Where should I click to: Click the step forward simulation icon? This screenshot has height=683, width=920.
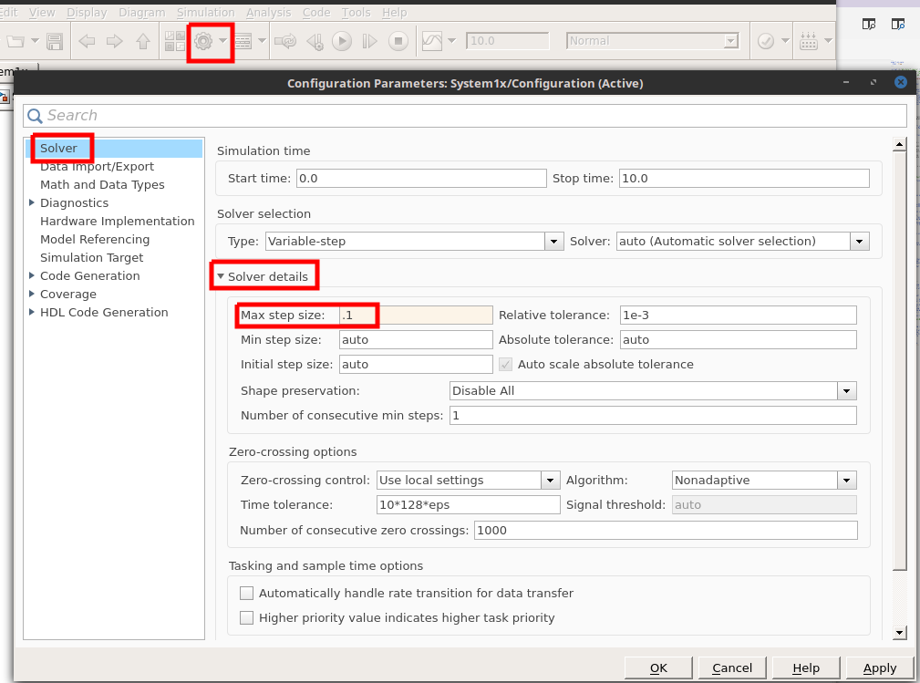point(369,41)
